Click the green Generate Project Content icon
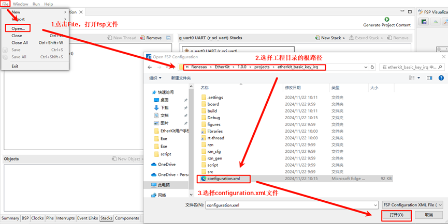This screenshot has height=224, width=448. [387, 19]
